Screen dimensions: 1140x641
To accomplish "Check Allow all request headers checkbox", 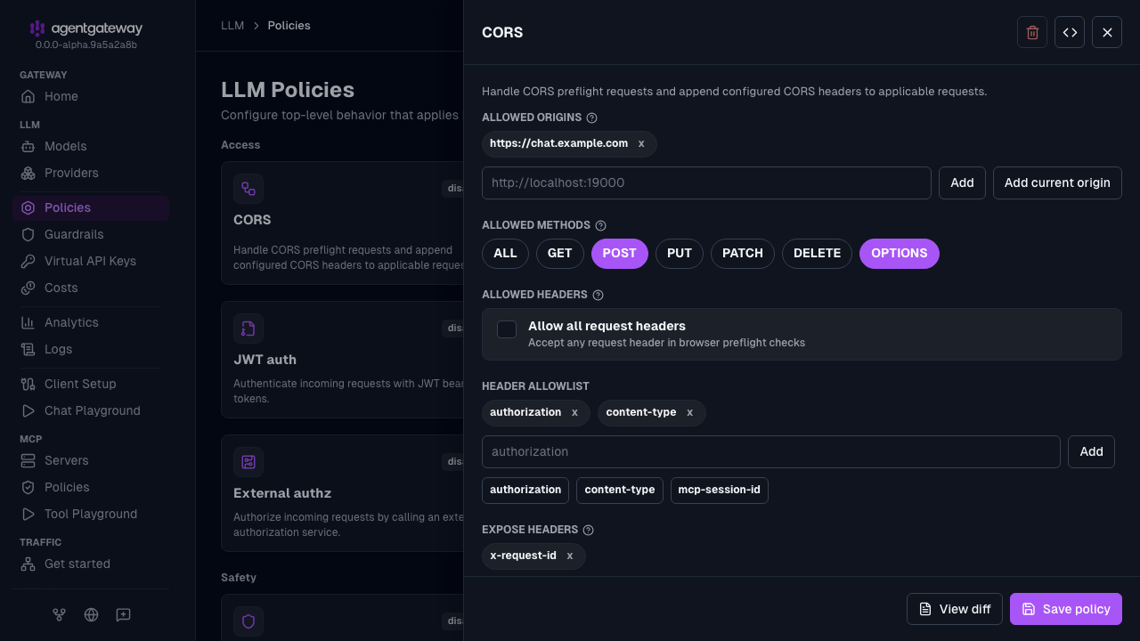I will [x=507, y=329].
